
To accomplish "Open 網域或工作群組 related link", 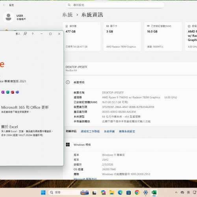I will coord(90,131).
